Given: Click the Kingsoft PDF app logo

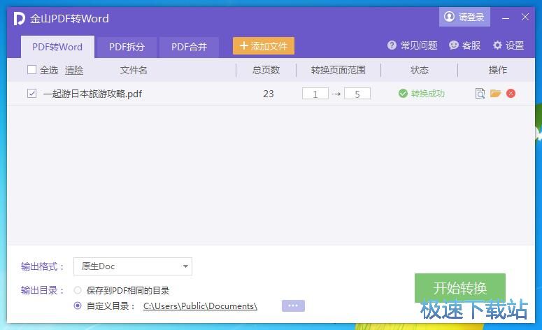Looking at the screenshot, I should (x=20, y=18).
